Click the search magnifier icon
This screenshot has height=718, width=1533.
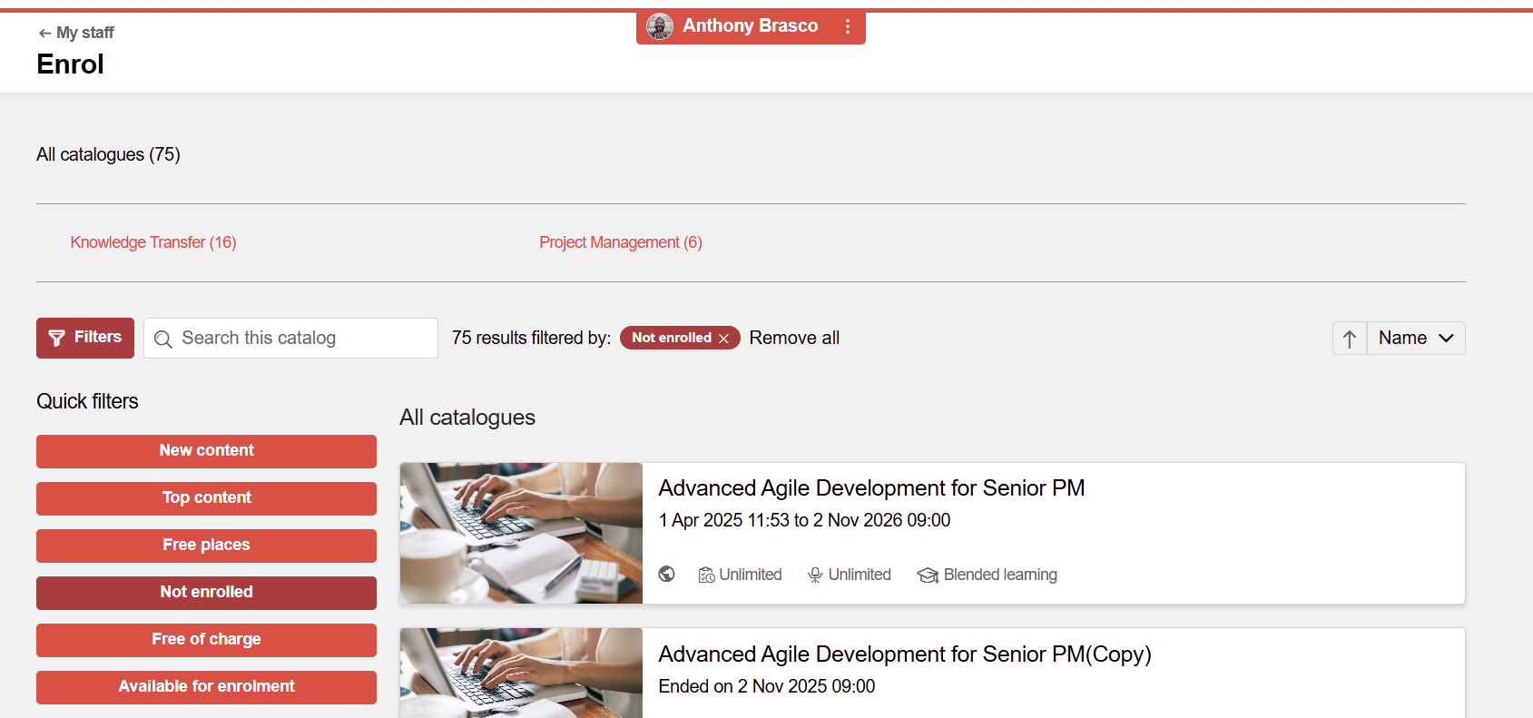163,339
